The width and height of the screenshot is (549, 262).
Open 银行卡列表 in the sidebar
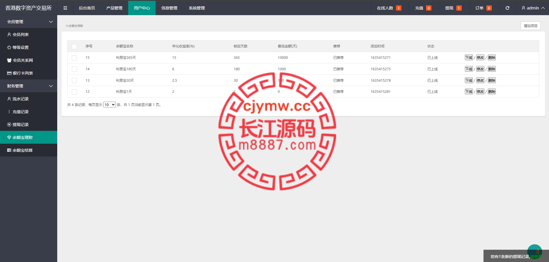(29, 73)
